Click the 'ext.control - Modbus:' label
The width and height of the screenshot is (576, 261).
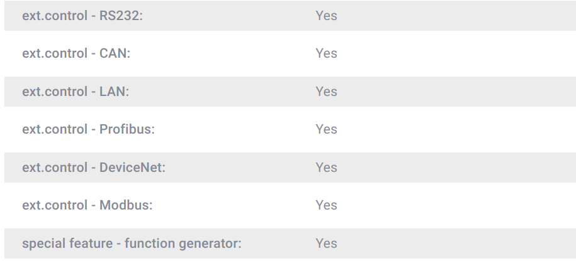coord(88,205)
